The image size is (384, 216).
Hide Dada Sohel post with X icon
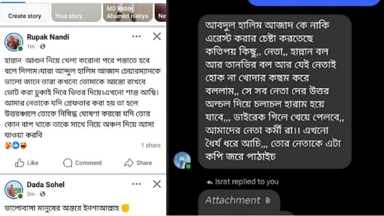coord(157,184)
